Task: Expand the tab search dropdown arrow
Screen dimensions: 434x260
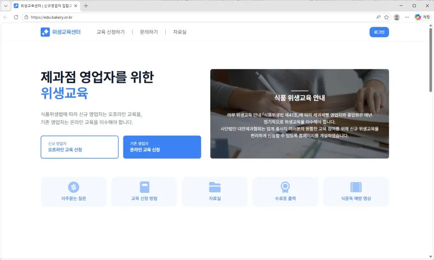Action: (x=6, y=6)
